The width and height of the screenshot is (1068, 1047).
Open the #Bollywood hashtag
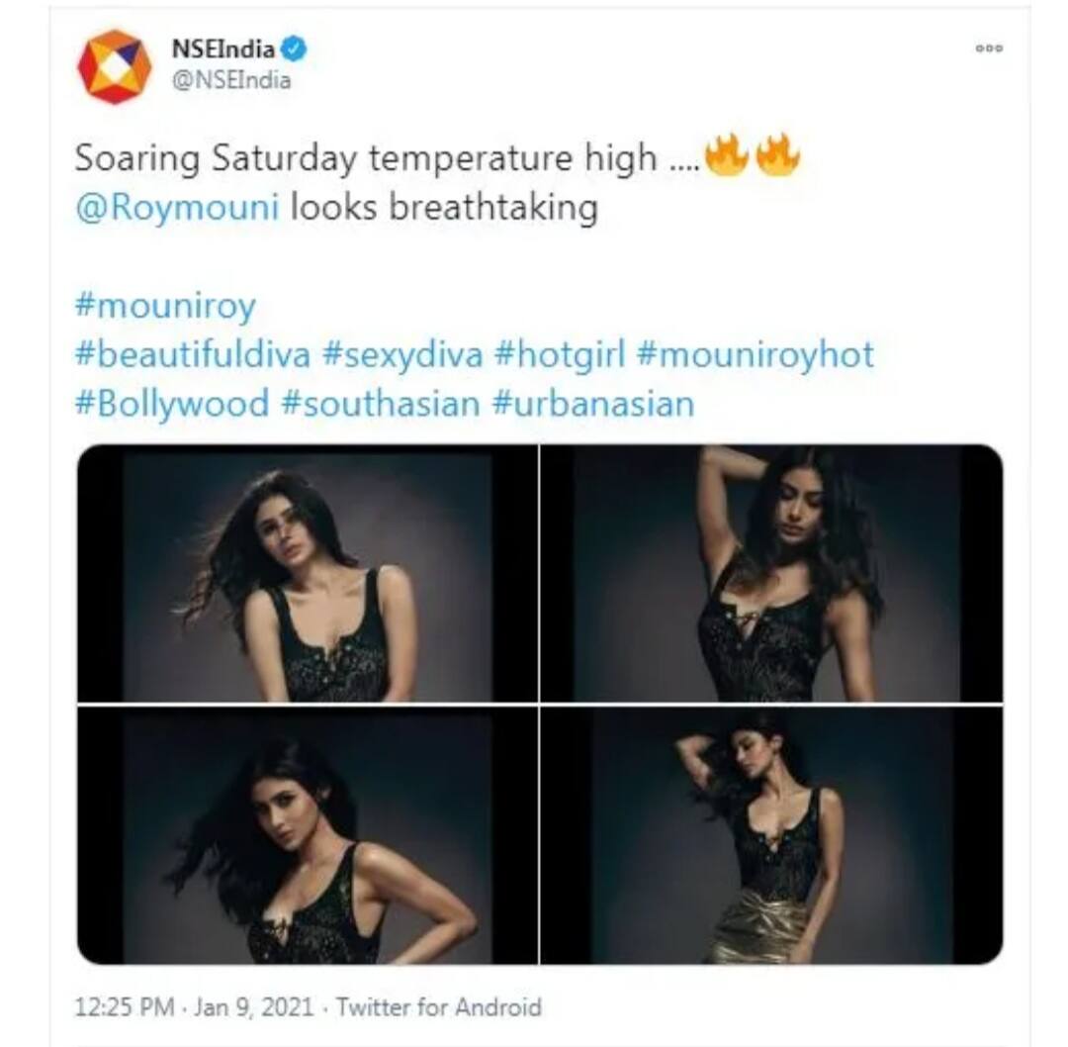[x=172, y=404]
